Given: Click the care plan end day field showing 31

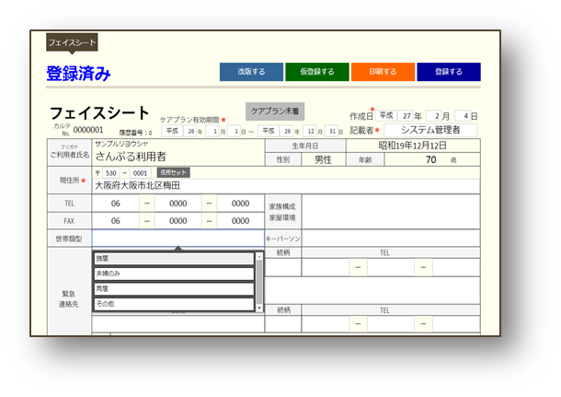Looking at the screenshot, I should pyautogui.click(x=332, y=131).
